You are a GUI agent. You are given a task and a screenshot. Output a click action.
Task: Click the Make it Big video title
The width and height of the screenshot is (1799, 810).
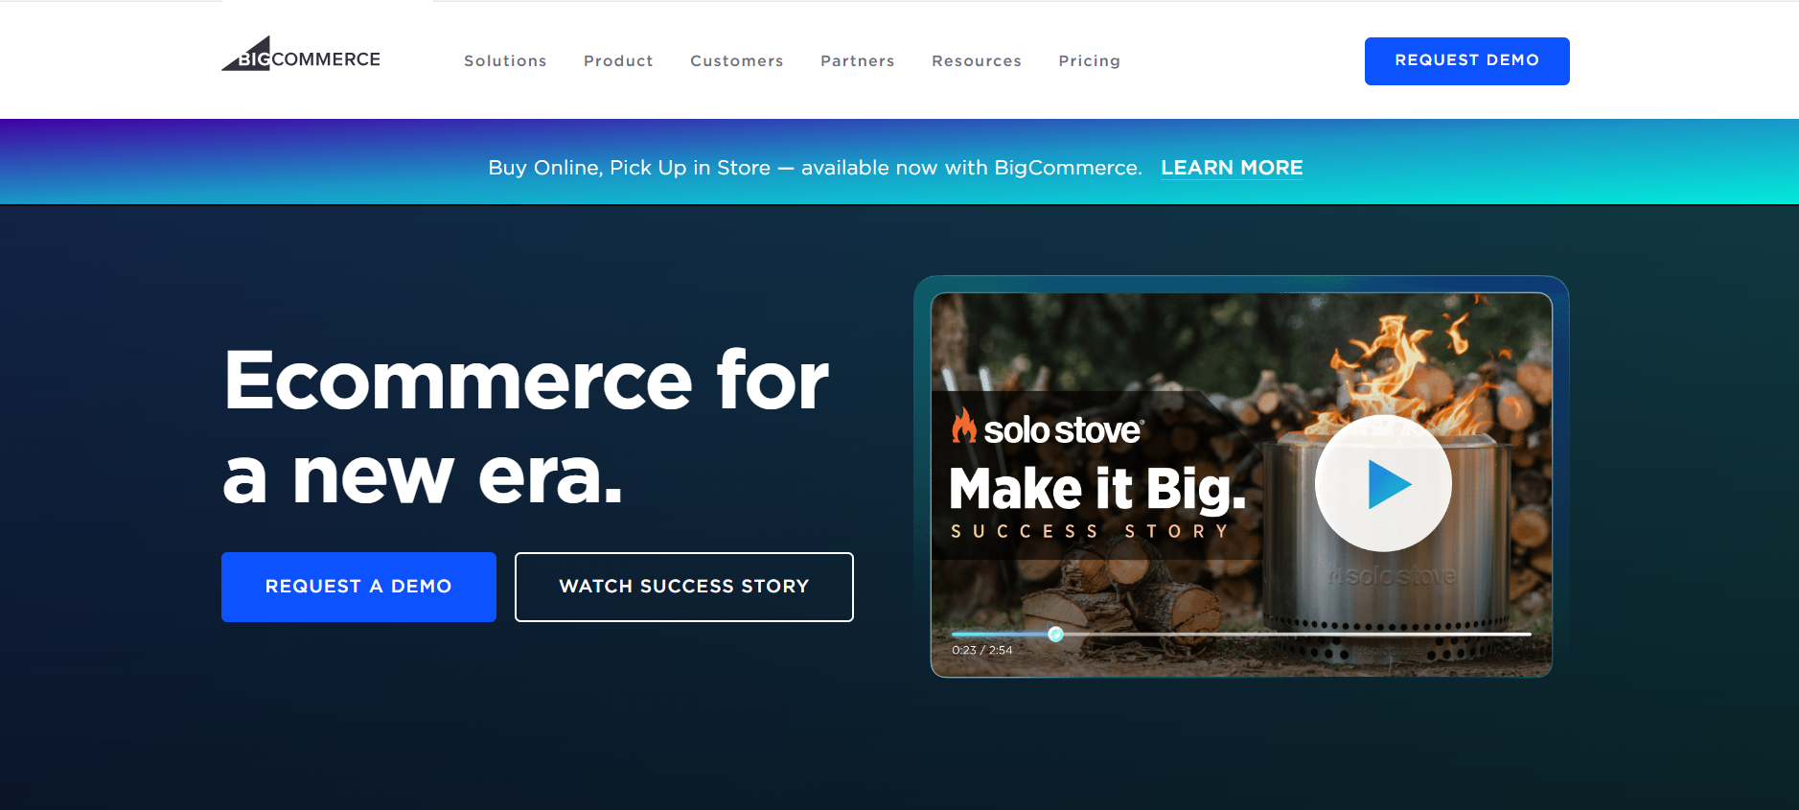point(1097,489)
